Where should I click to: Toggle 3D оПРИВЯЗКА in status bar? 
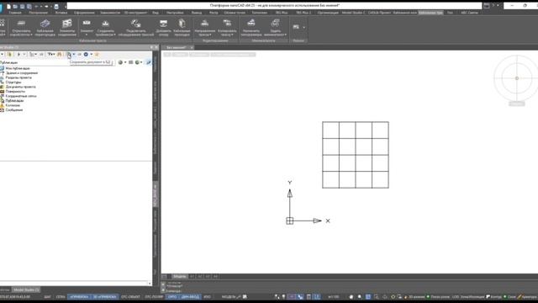[x=104, y=297]
